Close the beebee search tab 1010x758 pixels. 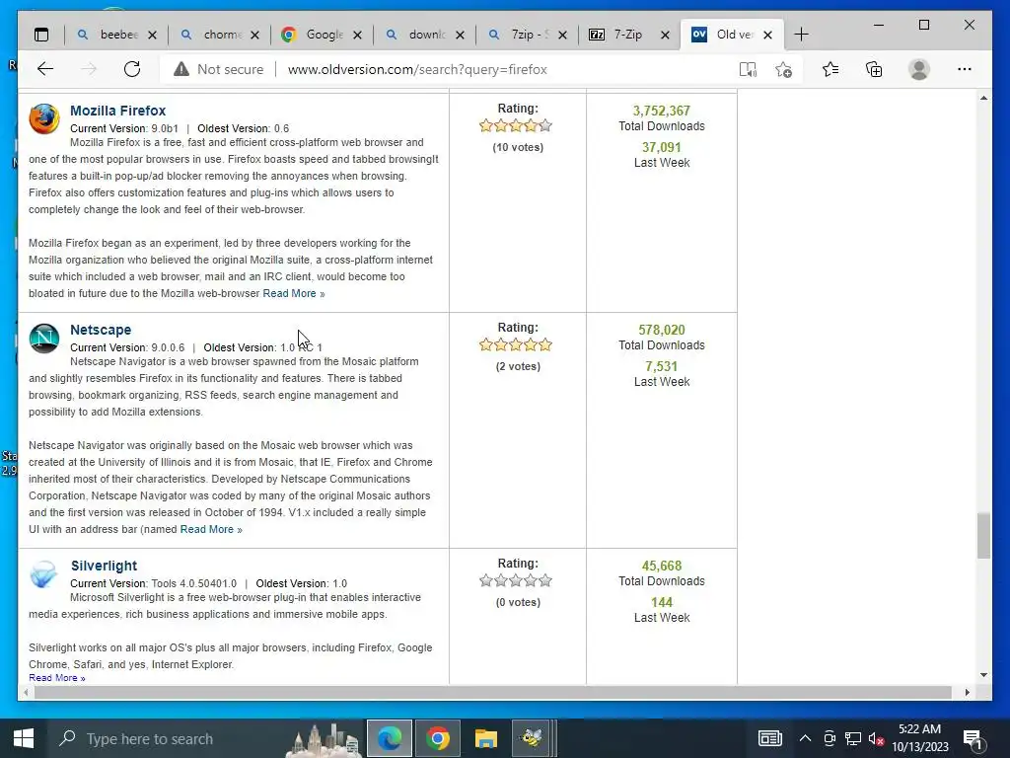tap(152, 35)
